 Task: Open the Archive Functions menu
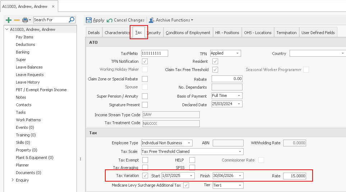click(171, 20)
